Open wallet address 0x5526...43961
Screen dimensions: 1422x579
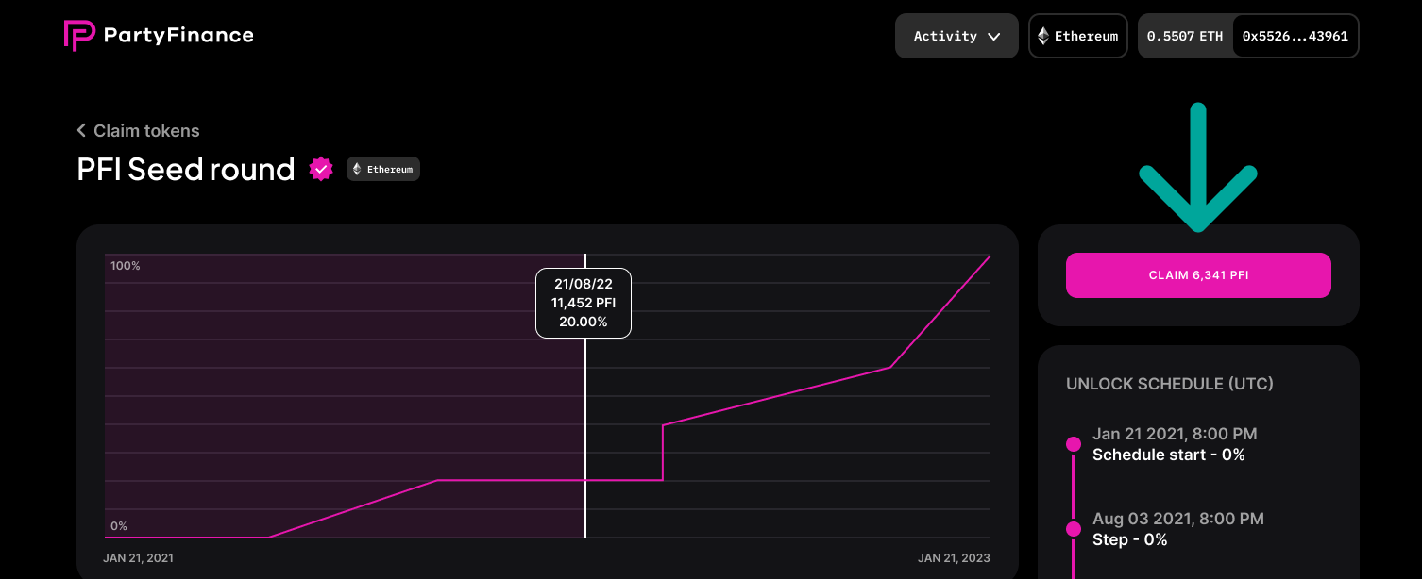pyautogui.click(x=1295, y=36)
